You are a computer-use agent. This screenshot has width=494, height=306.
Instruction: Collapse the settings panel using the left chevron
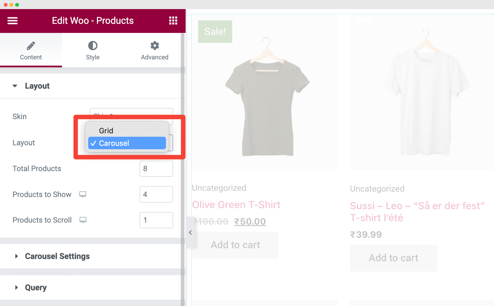click(190, 232)
